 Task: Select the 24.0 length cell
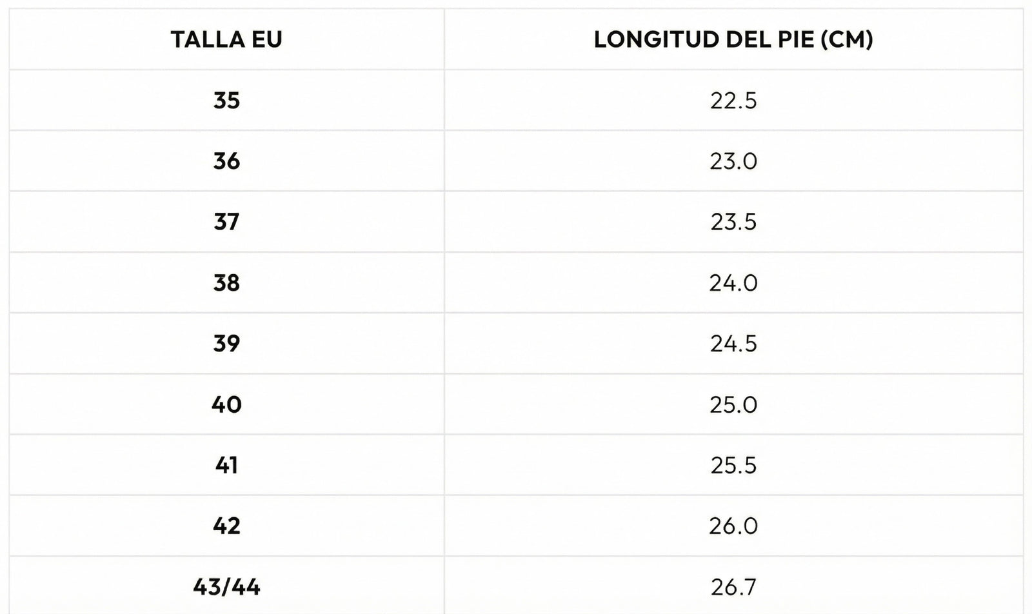pos(733,282)
